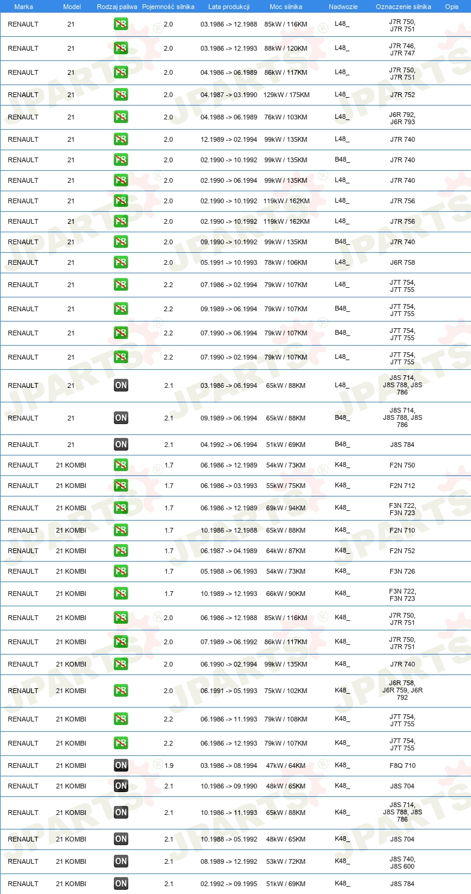
Task: Select the 79kW / 108KM power cell
Action: 286,719
